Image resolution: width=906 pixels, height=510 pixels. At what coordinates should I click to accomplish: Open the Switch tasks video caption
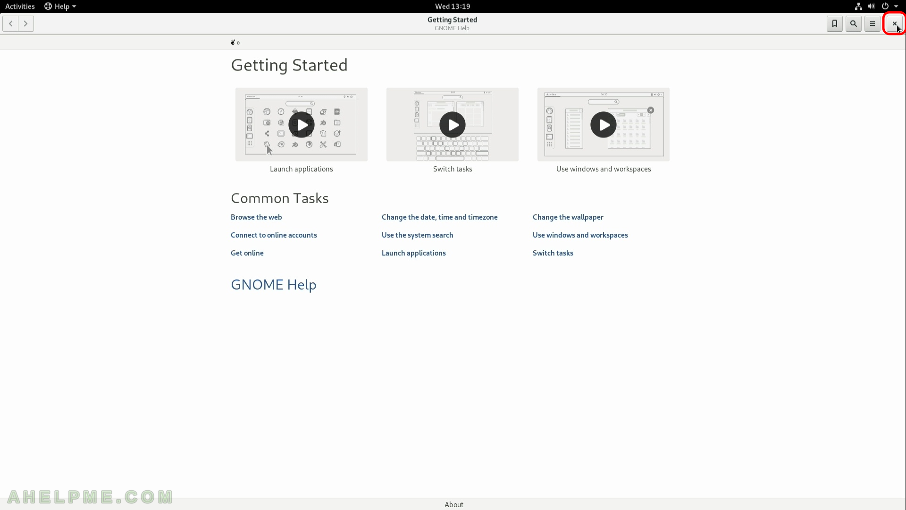coord(453,169)
